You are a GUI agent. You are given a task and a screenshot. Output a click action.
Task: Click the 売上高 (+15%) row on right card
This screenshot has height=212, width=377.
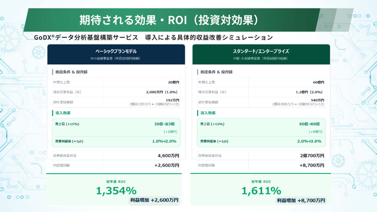(261, 124)
